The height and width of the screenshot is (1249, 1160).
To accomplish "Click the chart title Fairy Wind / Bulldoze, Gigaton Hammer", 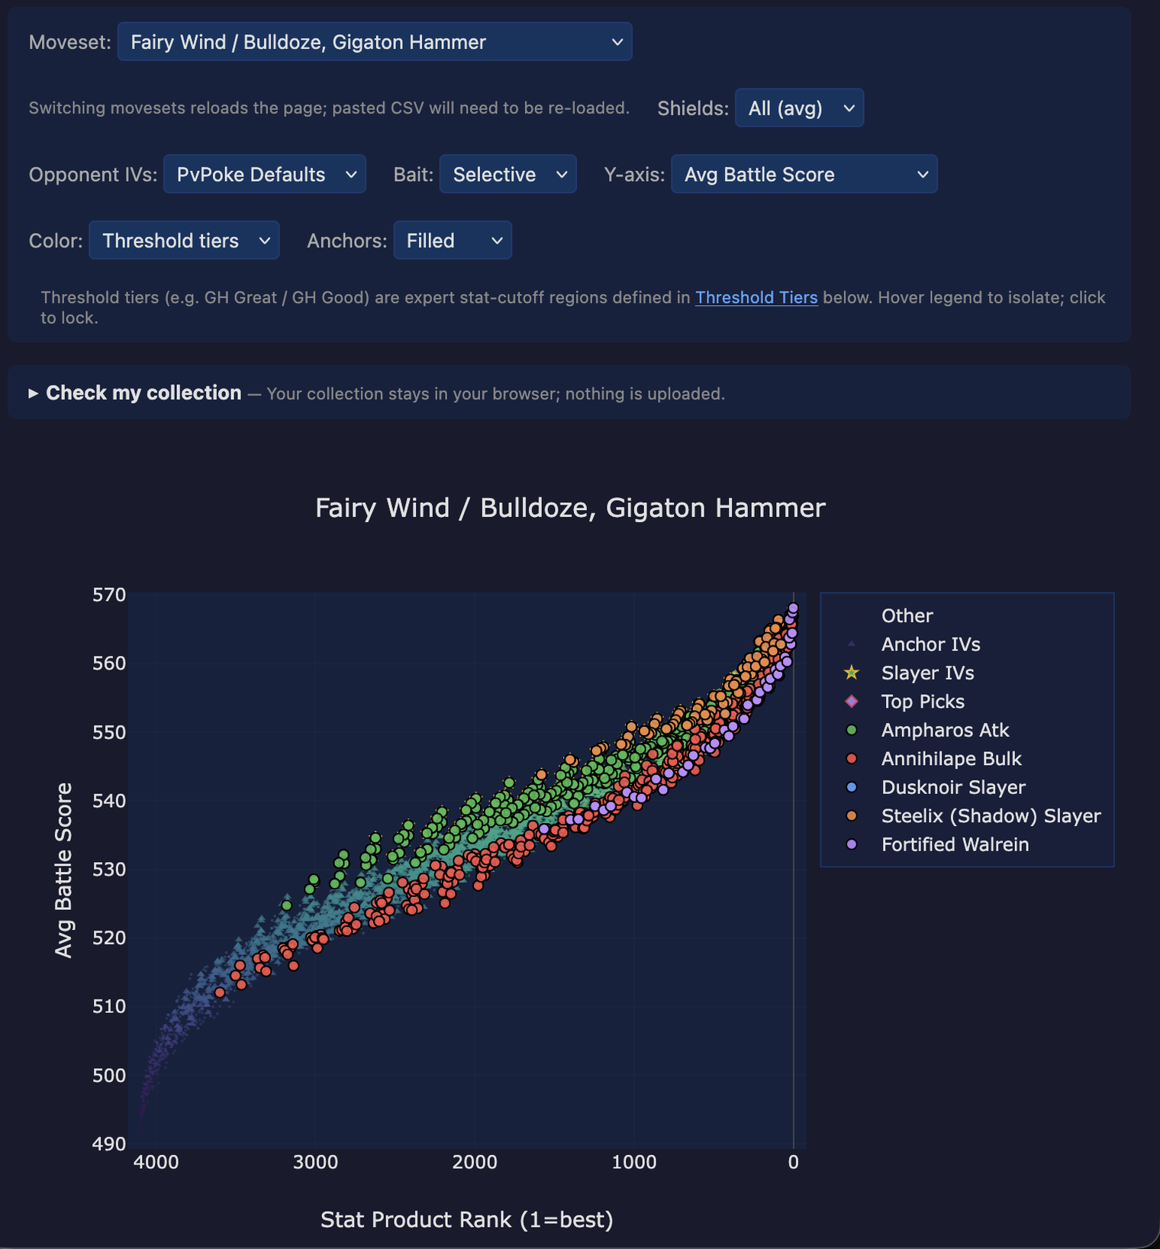I will pos(571,508).
